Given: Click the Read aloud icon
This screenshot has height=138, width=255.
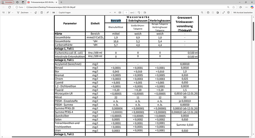Looking at the screenshot, I should [x=48, y=13].
